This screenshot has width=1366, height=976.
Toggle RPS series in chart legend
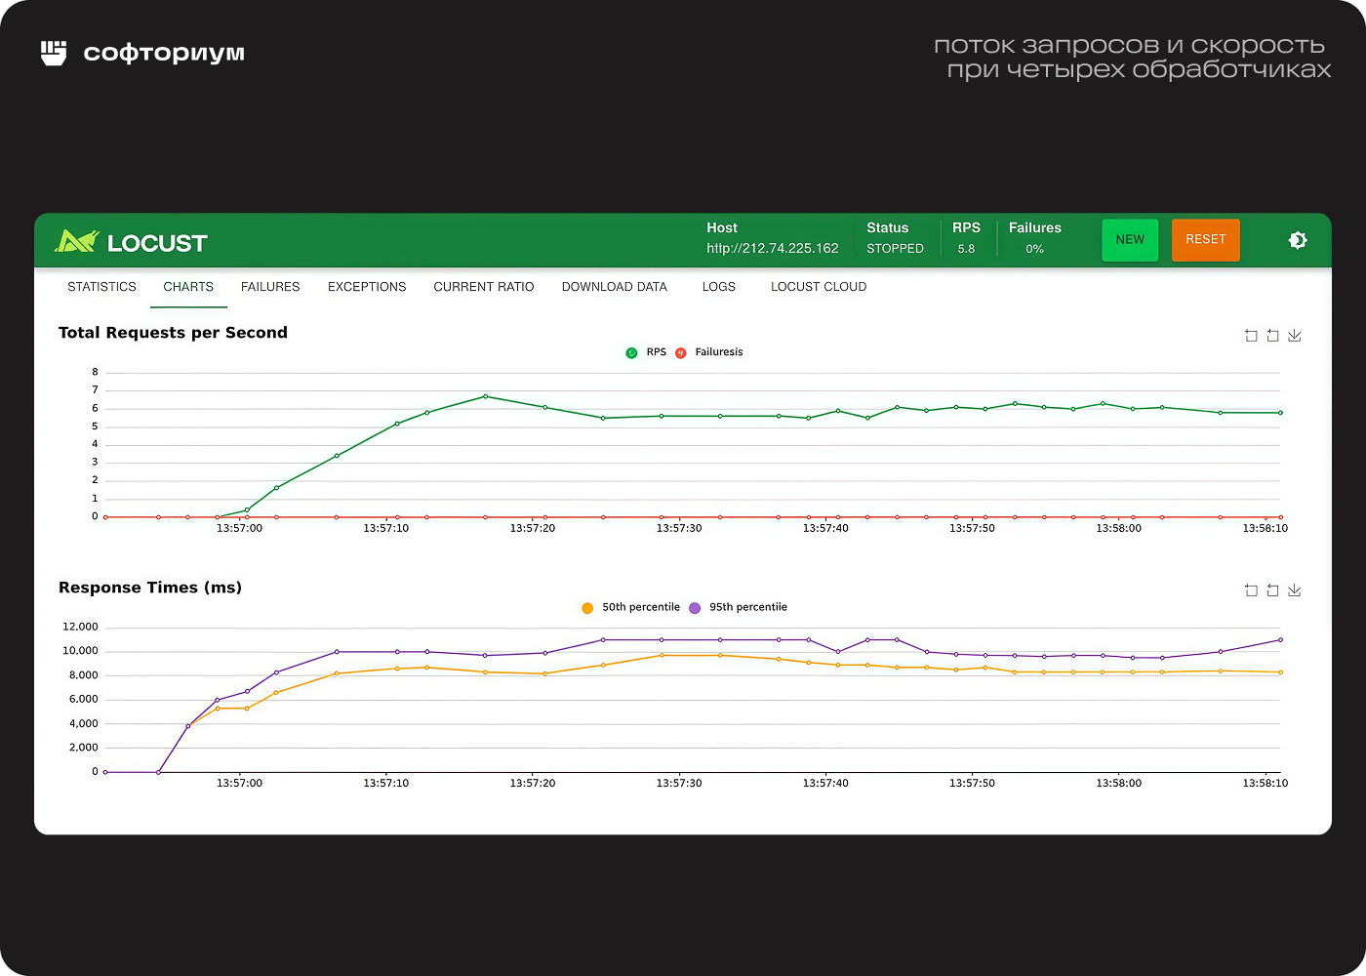pyautogui.click(x=646, y=352)
